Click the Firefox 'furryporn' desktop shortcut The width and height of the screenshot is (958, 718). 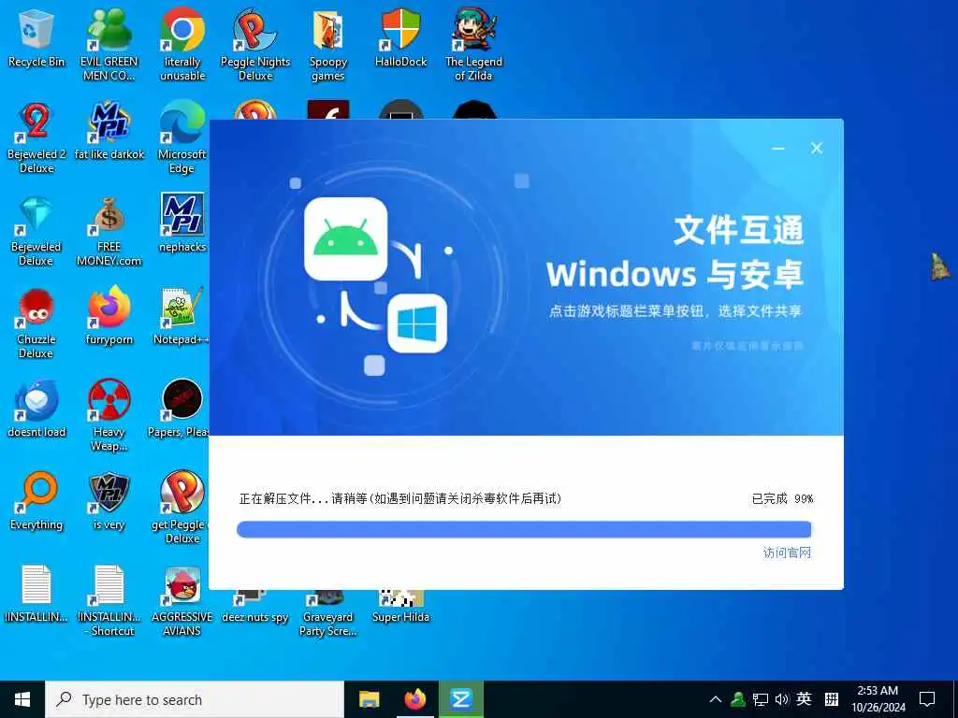pos(109,316)
